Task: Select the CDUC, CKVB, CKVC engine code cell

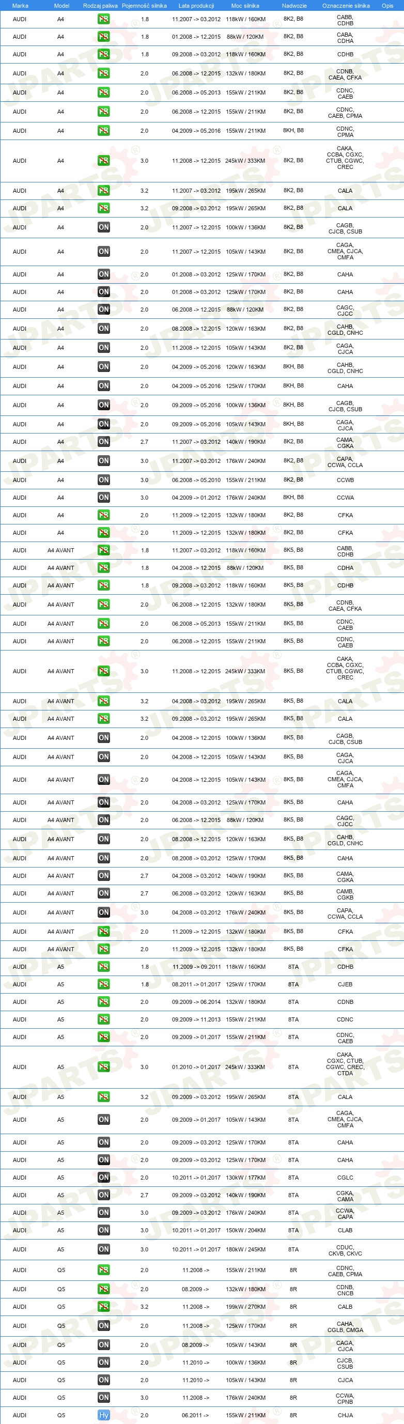Action: pyautogui.click(x=346, y=1250)
